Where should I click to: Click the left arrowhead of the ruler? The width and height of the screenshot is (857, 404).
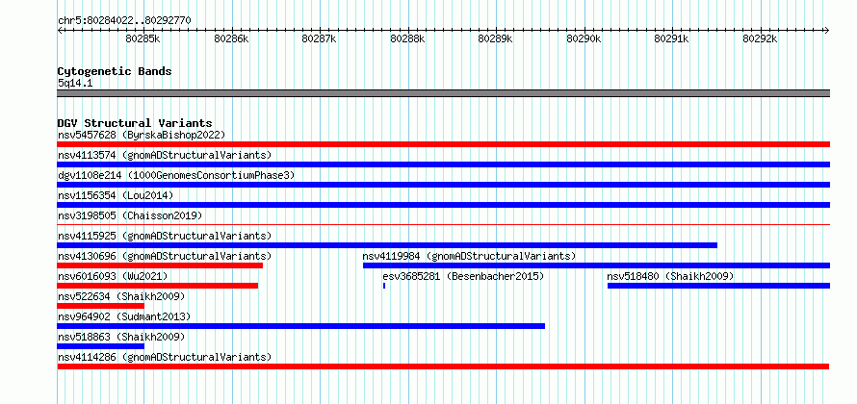click(60, 30)
